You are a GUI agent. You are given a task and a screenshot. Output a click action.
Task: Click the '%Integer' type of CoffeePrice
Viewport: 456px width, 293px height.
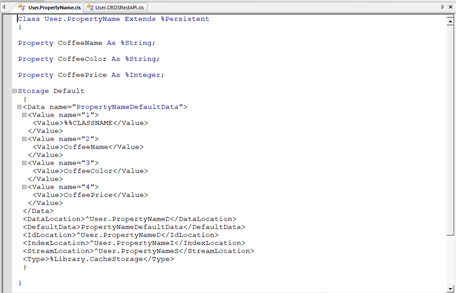[x=143, y=75]
